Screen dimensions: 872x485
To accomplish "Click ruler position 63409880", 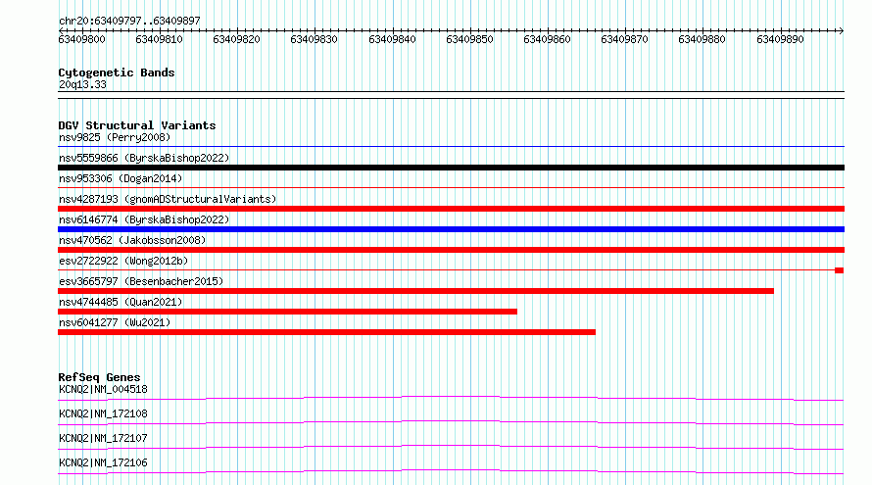I will click(x=702, y=39).
